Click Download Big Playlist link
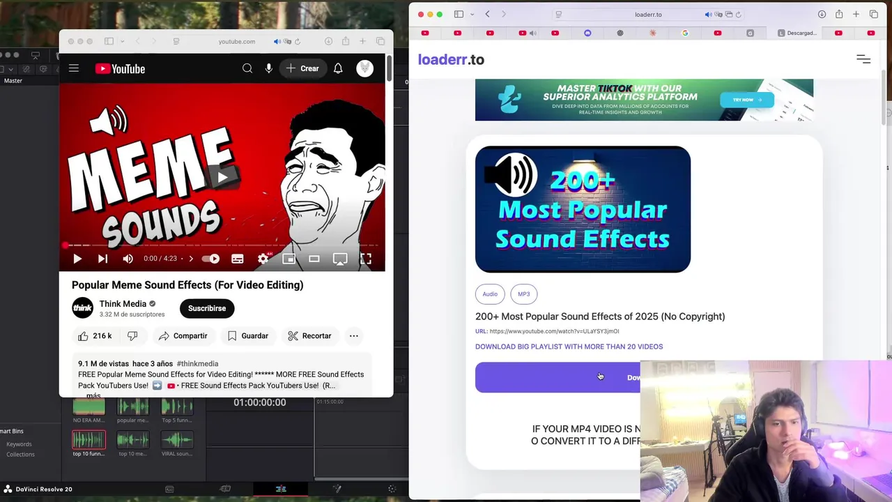 click(x=569, y=347)
